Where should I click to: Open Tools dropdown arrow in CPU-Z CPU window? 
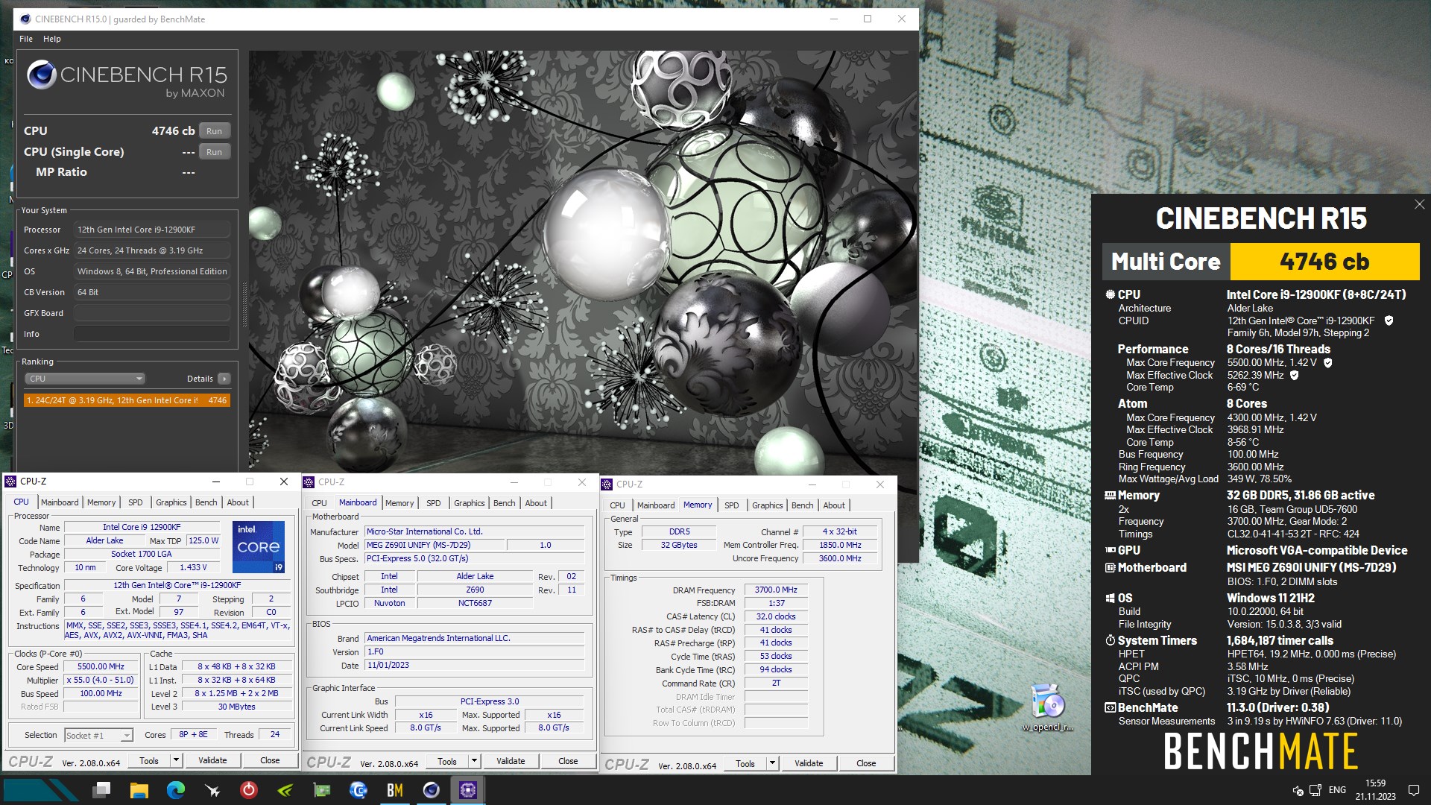pyautogui.click(x=176, y=760)
